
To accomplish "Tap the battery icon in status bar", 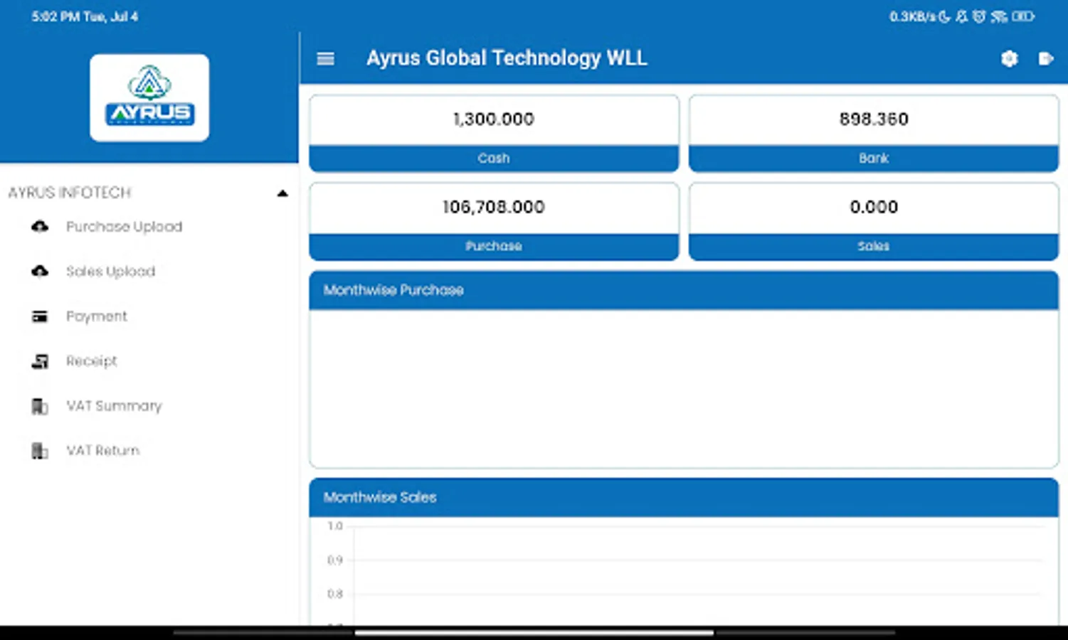I will tap(1023, 16).
